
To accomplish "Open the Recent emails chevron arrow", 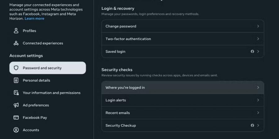I will tap(258, 113).
